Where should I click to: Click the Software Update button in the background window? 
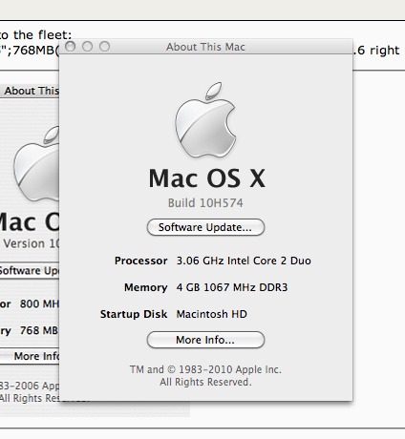(30, 271)
